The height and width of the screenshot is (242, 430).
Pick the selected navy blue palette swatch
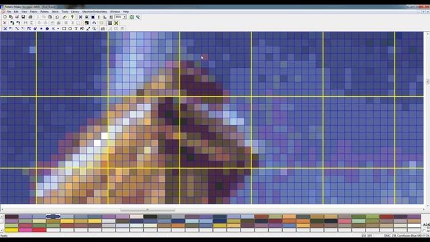pos(53,216)
